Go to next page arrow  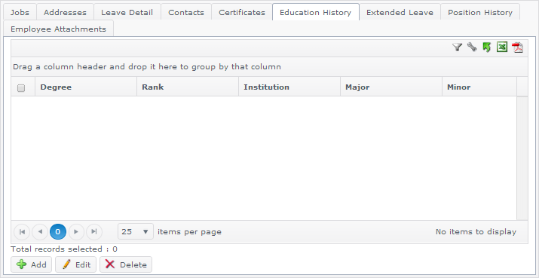point(76,232)
